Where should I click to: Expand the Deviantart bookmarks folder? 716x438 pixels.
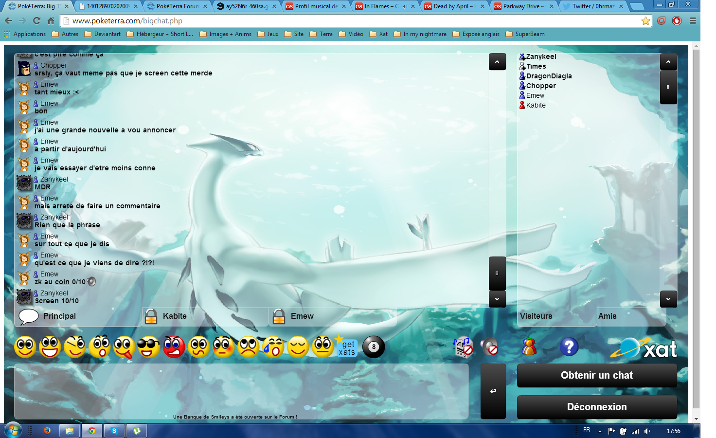[103, 34]
